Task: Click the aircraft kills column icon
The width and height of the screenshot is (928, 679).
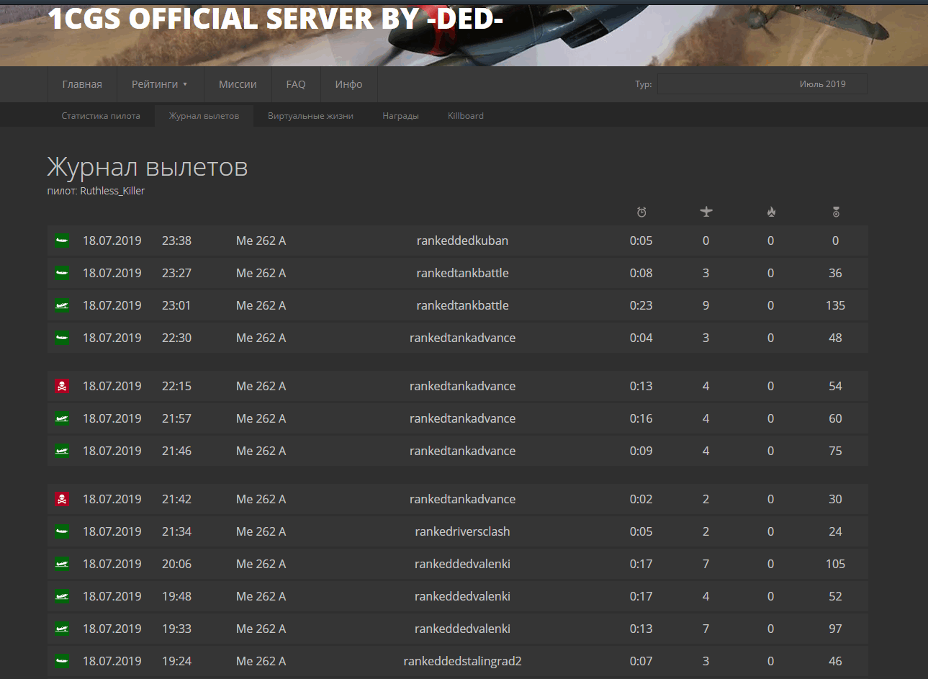Action: 706,212
